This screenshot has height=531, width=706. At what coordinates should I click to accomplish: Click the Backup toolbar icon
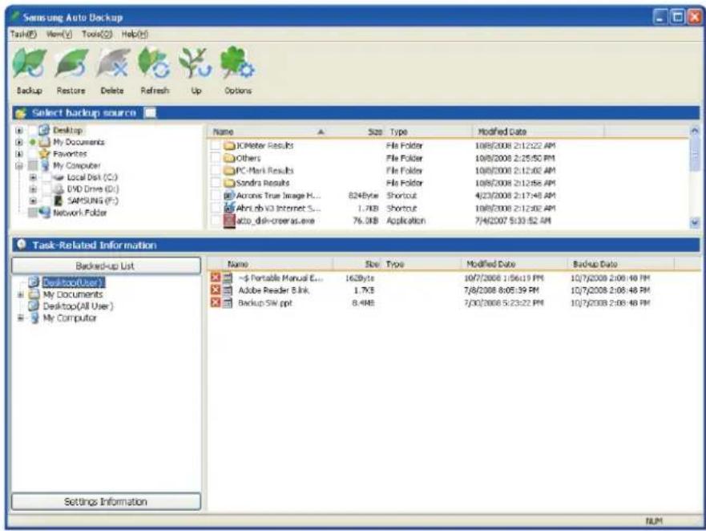(x=30, y=63)
